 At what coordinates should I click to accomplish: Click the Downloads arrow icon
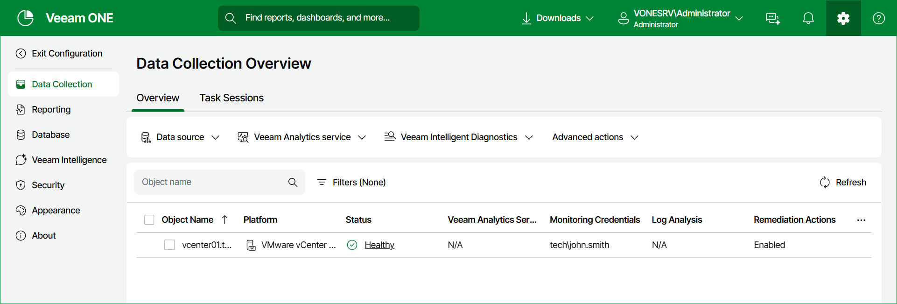click(x=526, y=18)
